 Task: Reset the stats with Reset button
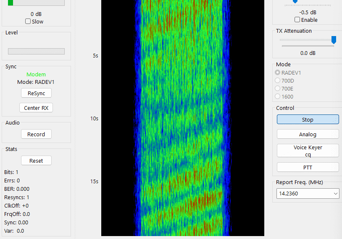(36, 161)
